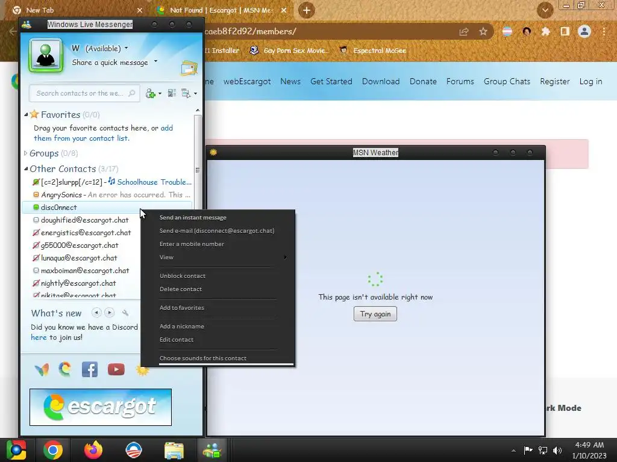The height and width of the screenshot is (462, 617).
Task: Choose Edit contact
Action: point(218,339)
